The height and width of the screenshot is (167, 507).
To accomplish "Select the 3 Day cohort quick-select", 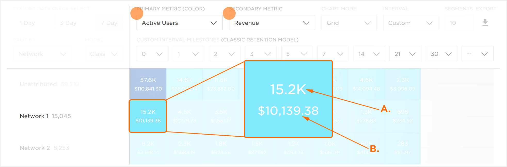I will 68,23.
